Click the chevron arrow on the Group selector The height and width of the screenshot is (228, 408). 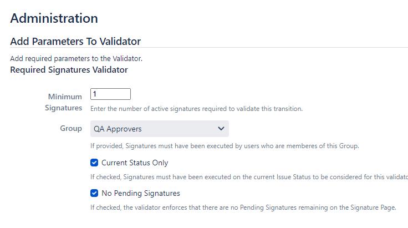pos(221,129)
